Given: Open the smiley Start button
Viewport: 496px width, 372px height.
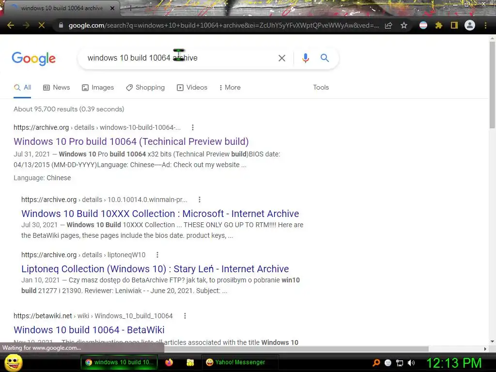Looking at the screenshot, I should 13,362.
